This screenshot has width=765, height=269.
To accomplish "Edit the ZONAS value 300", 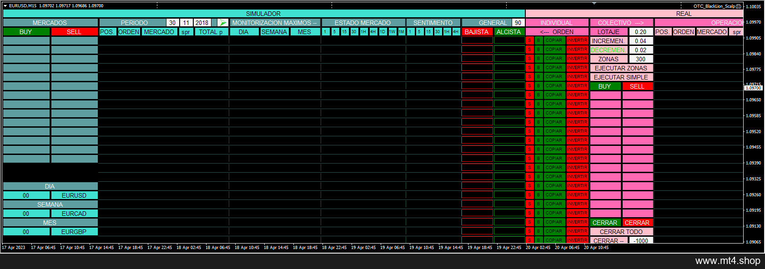I will coord(641,59).
